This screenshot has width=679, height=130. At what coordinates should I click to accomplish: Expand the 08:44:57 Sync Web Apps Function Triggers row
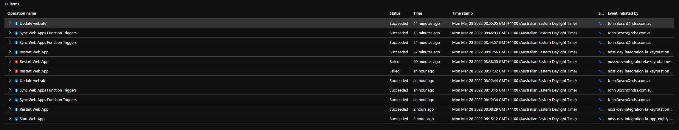click(x=10, y=42)
